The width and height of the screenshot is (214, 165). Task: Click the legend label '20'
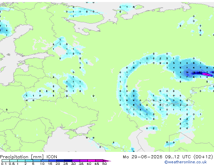point(58,164)
